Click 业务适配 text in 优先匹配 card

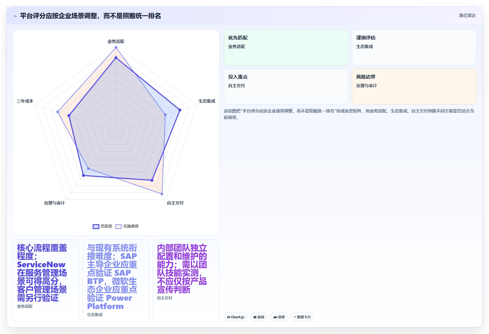(237, 46)
